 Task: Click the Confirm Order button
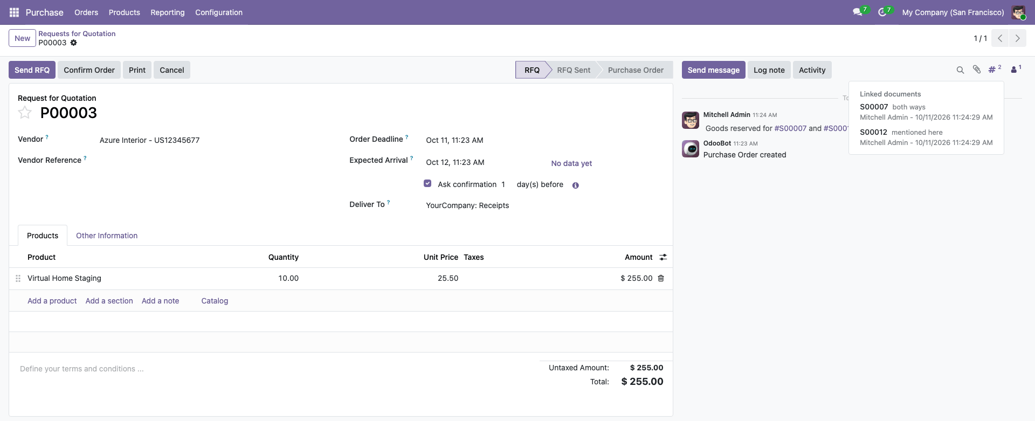pyautogui.click(x=89, y=70)
